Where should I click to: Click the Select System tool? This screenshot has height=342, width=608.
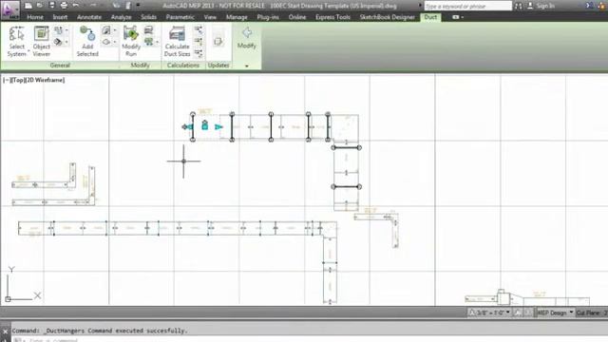pyautogui.click(x=17, y=42)
